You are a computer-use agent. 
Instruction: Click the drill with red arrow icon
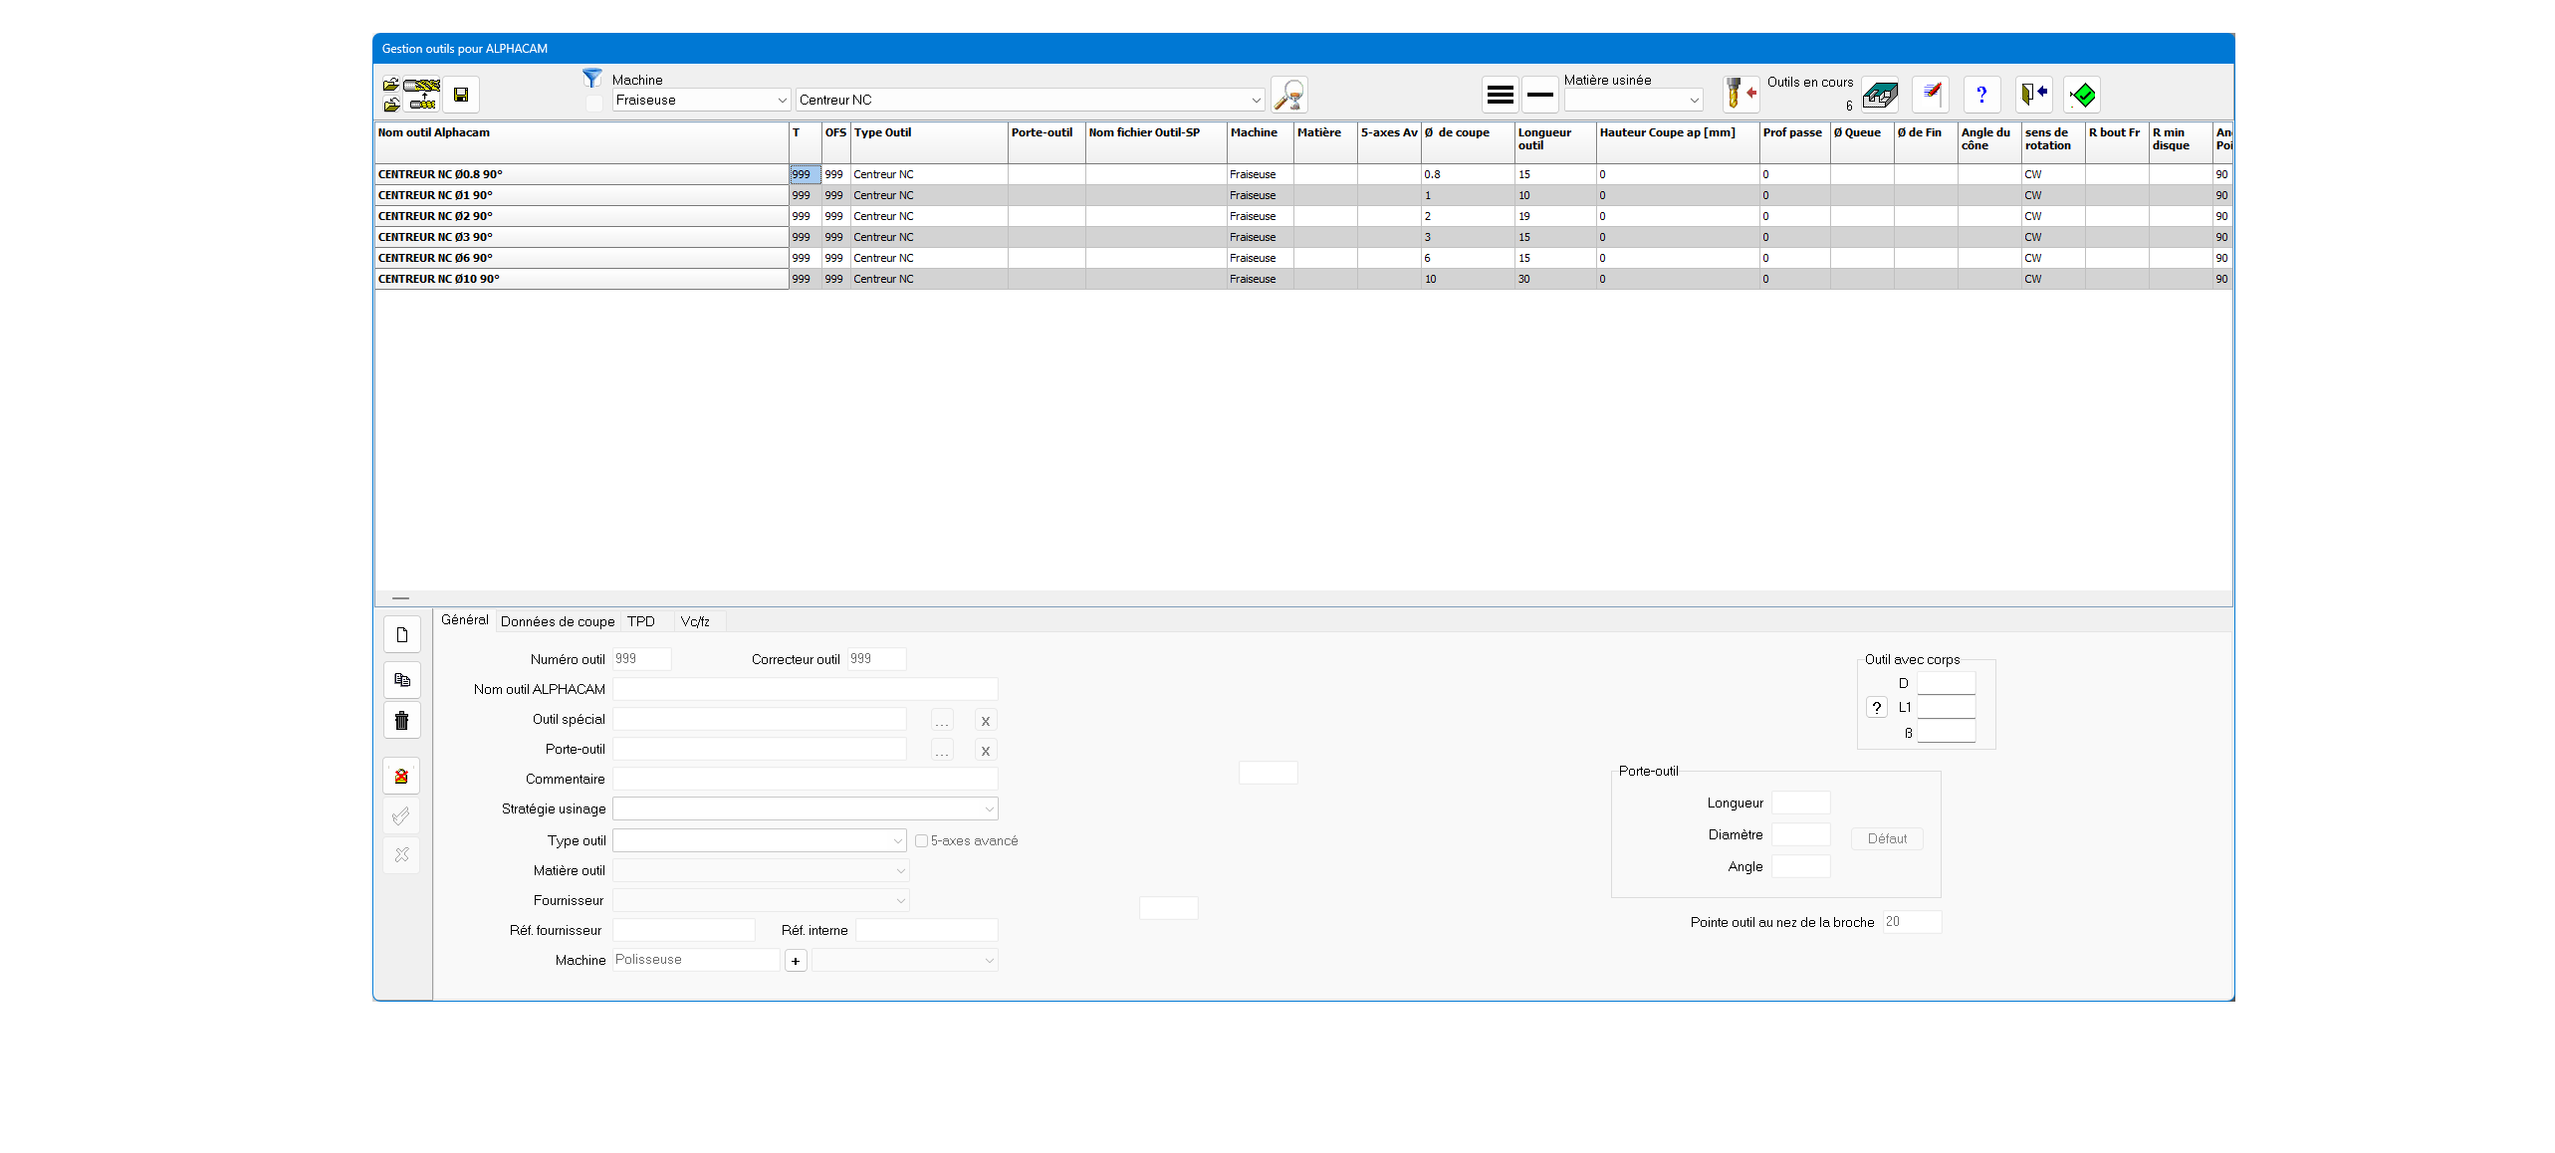pos(1742,95)
